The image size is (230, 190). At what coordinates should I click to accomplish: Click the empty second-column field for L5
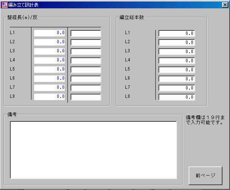(x=86, y=69)
